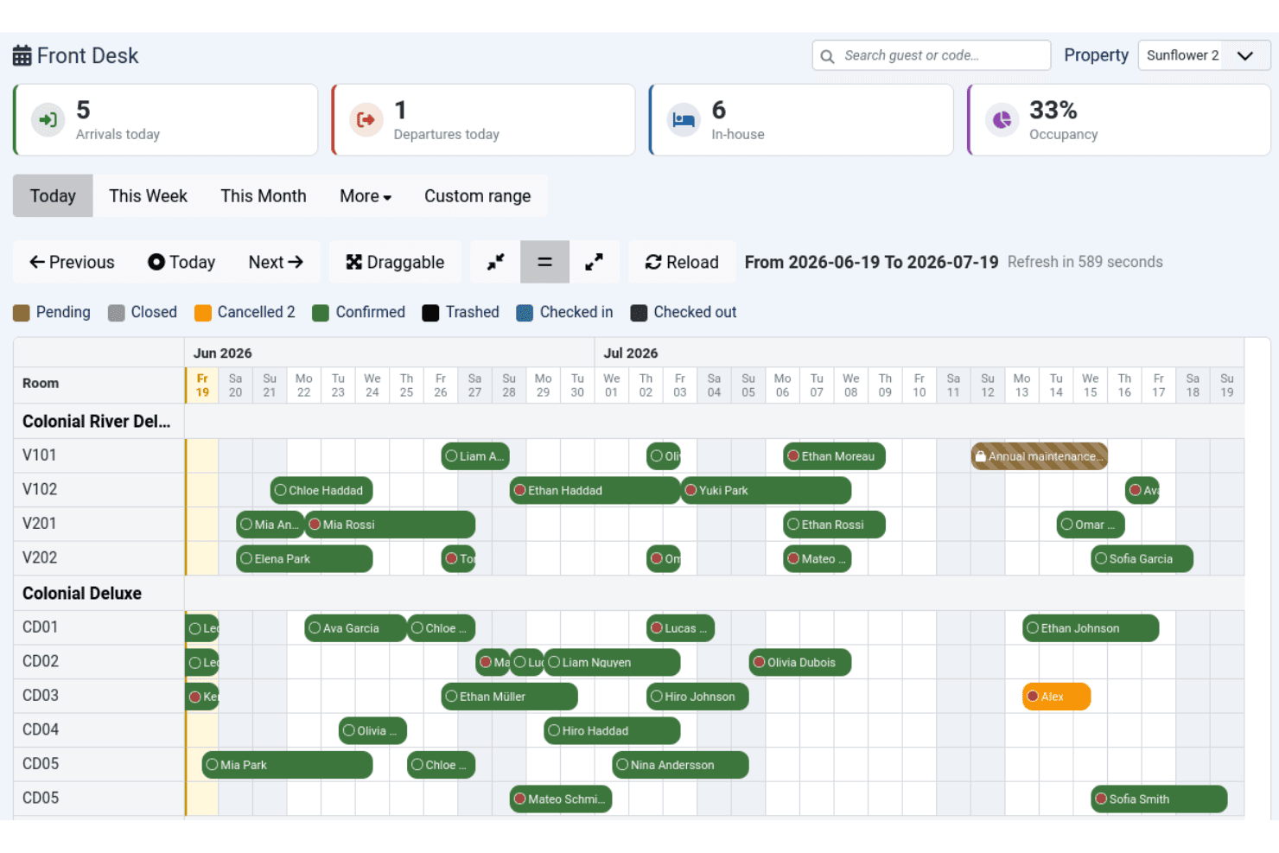This screenshot has height=853, width=1279.
Task: Select the Today range tab
Action: point(53,196)
